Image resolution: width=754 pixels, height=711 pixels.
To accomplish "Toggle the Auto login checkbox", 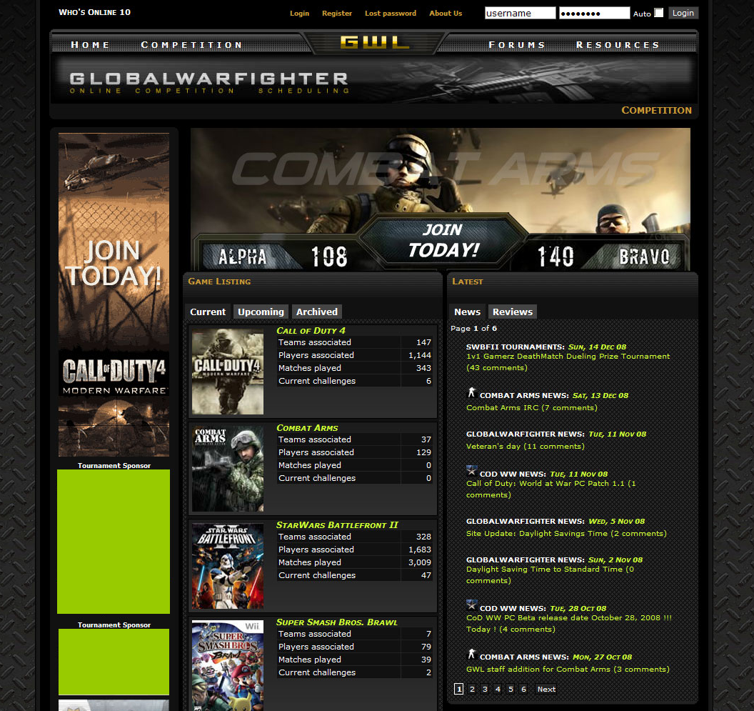I will click(x=659, y=13).
